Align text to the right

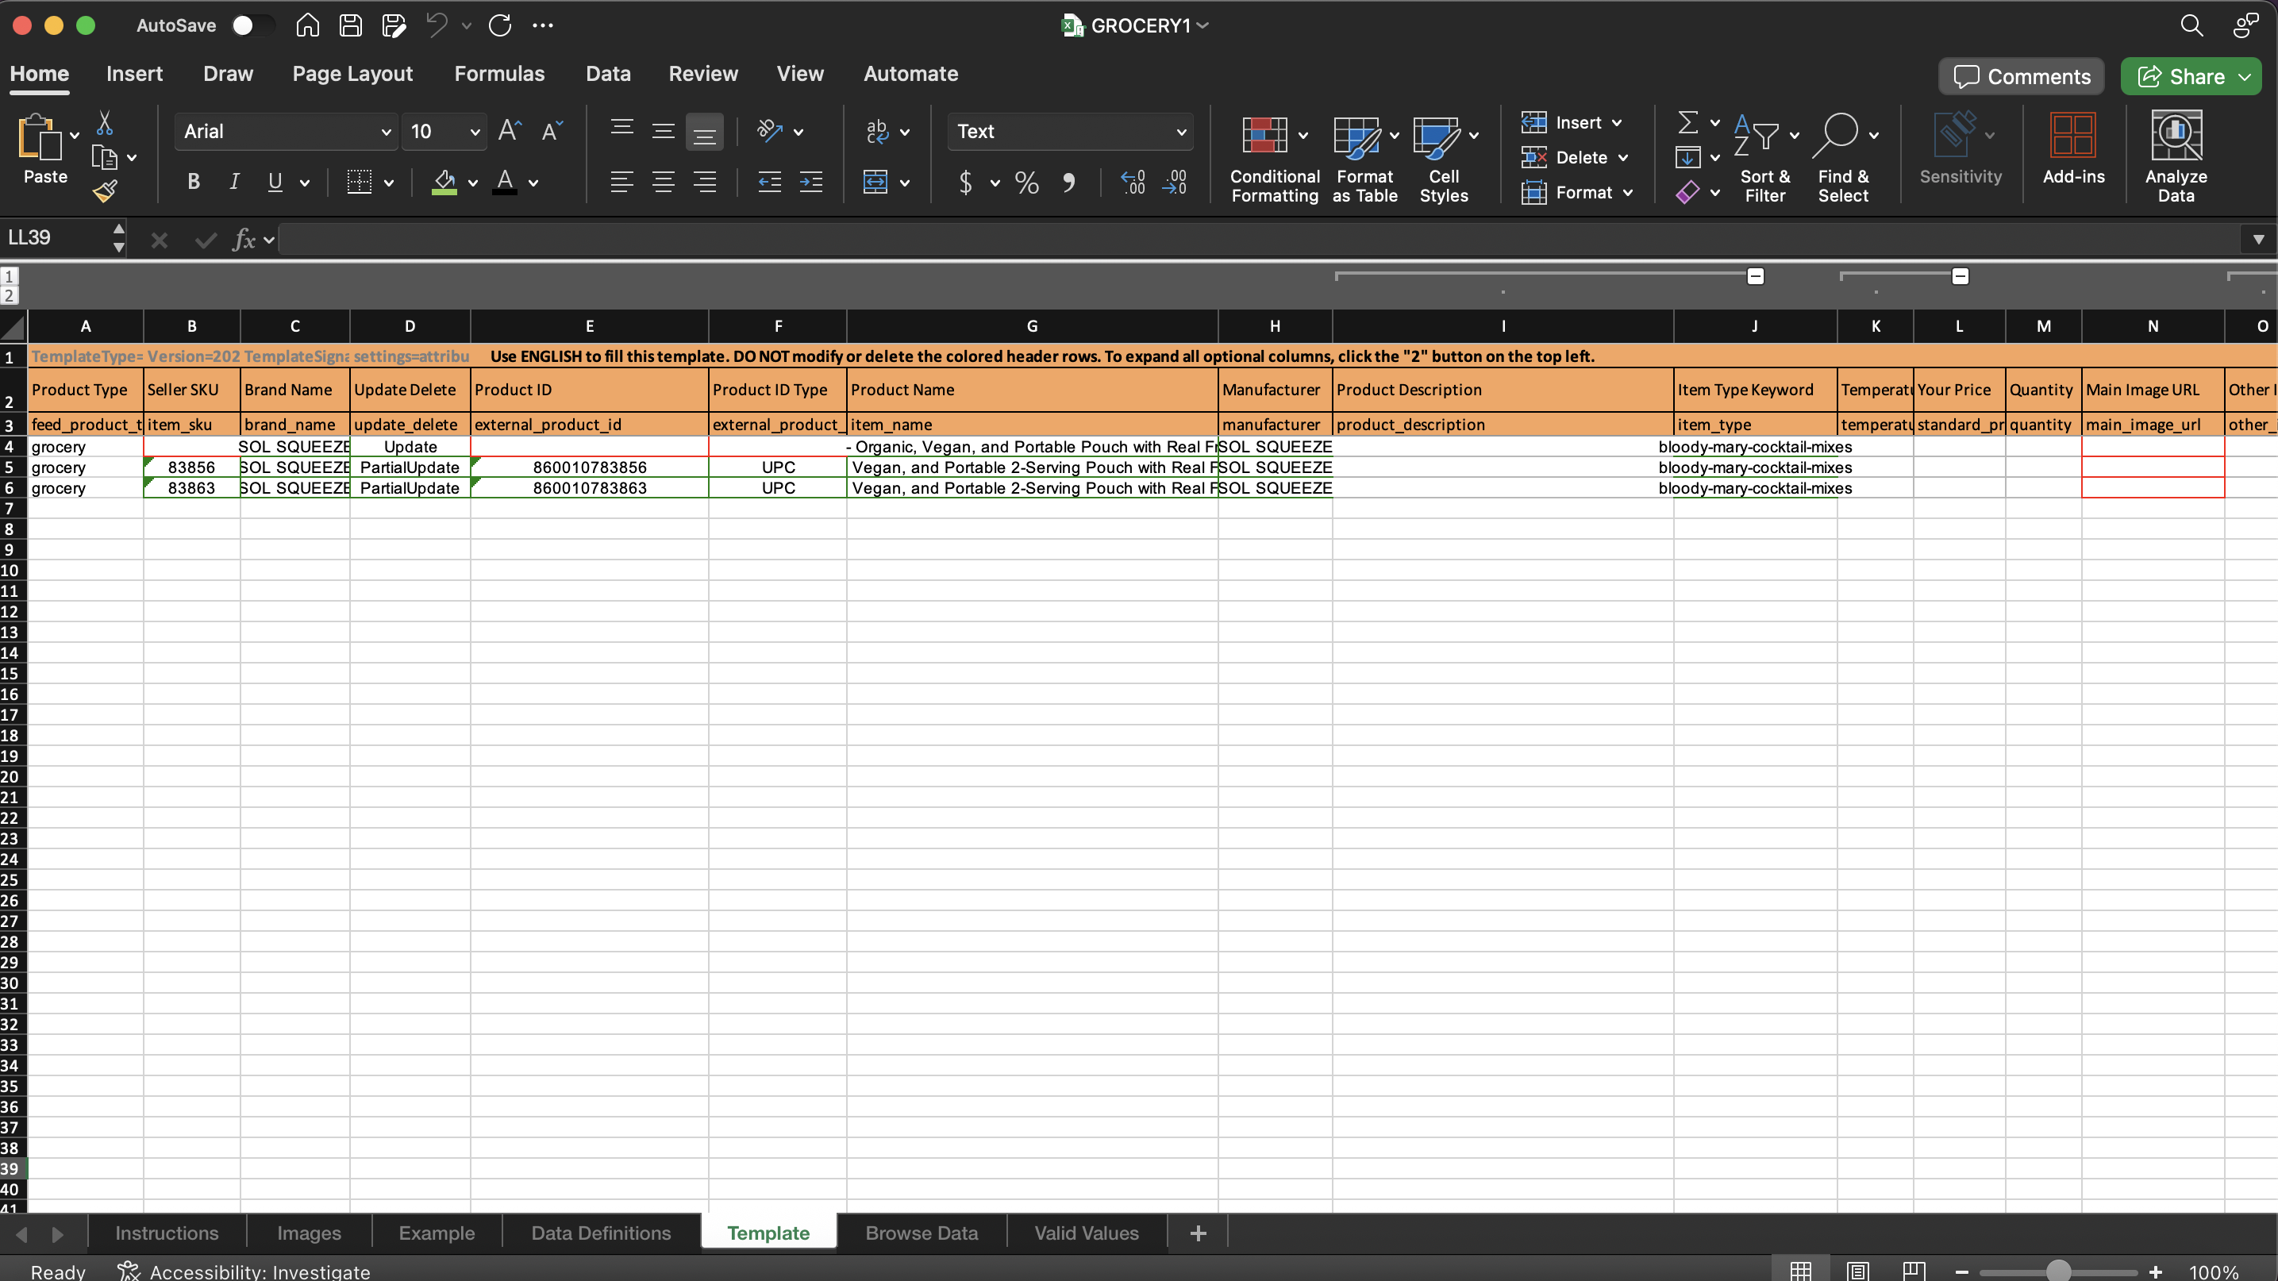tap(705, 182)
